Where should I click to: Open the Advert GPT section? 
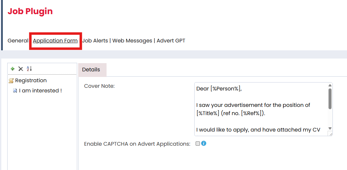pyautogui.click(x=171, y=41)
